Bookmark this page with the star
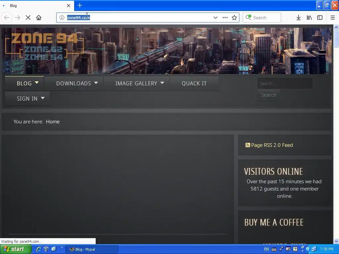 tap(234, 18)
